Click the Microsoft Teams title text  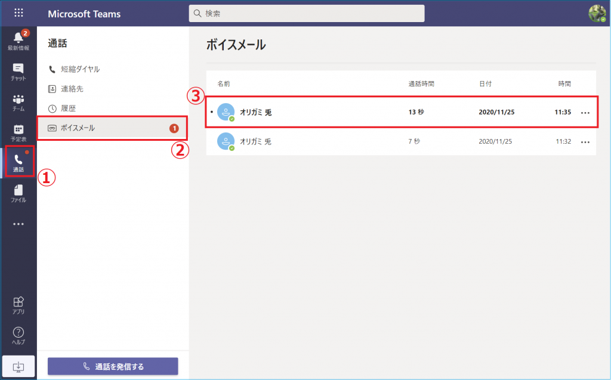84,14
